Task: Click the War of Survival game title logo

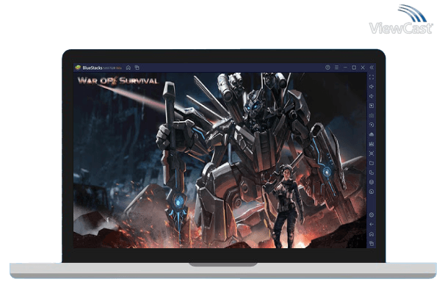Action: click(x=117, y=81)
